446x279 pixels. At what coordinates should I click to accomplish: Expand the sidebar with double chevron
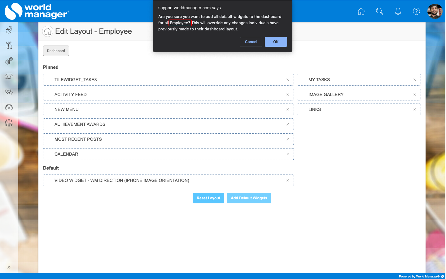click(9, 267)
